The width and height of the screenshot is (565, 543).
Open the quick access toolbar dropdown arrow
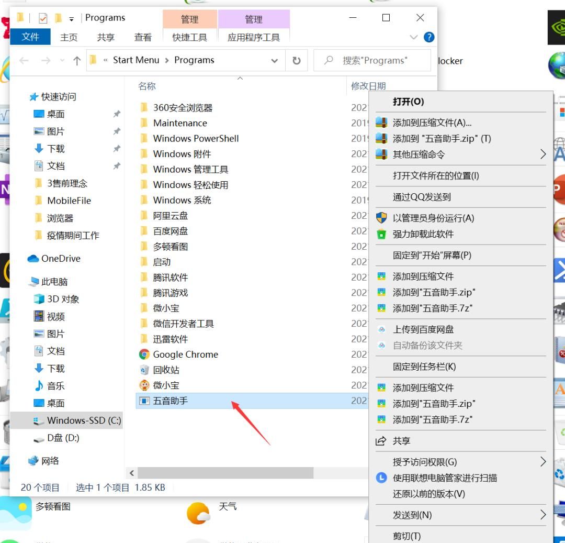point(71,19)
